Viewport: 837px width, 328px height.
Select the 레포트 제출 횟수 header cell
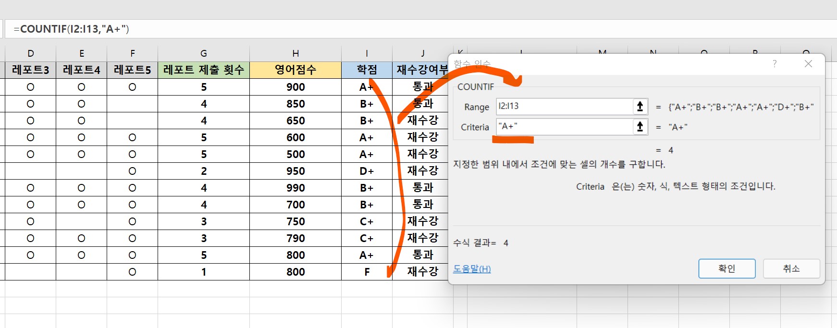(204, 70)
